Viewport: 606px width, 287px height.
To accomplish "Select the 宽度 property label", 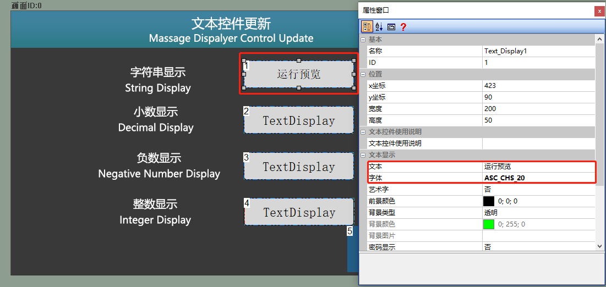I will coord(375,108).
